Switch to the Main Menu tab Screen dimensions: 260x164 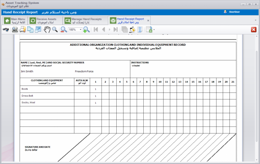(15, 20)
